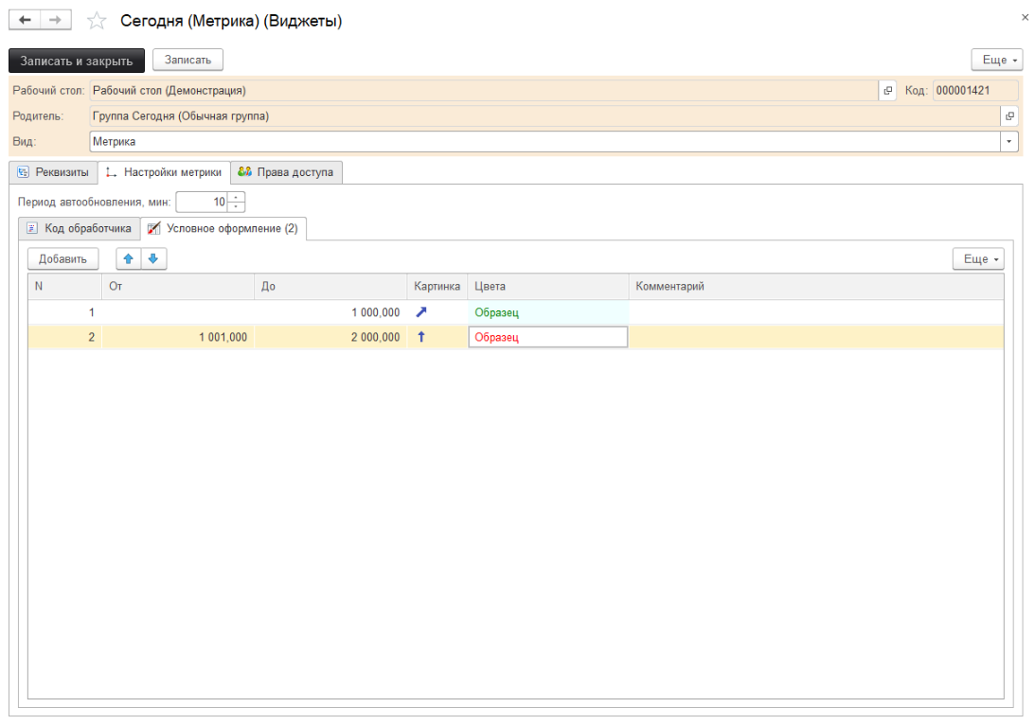Image resolution: width=1035 pixels, height=725 pixels.
Task: Open the Родитель field link icon
Action: [x=1009, y=116]
